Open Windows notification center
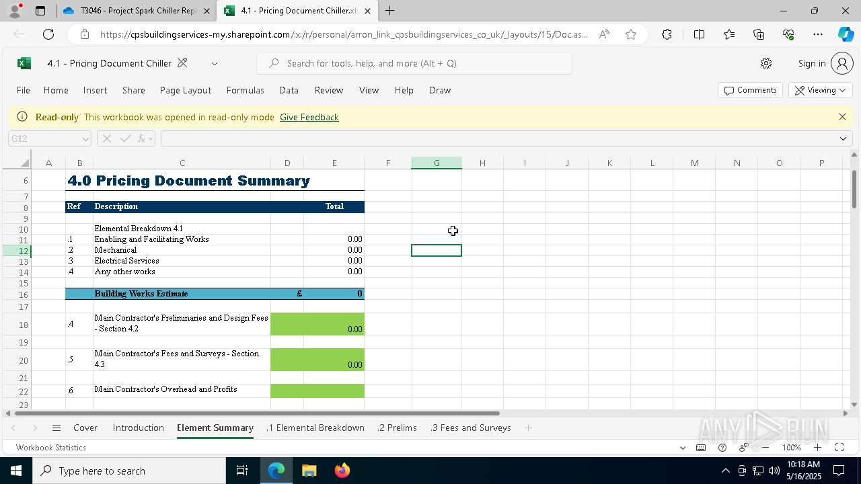This screenshot has height=484, width=861. (839, 471)
